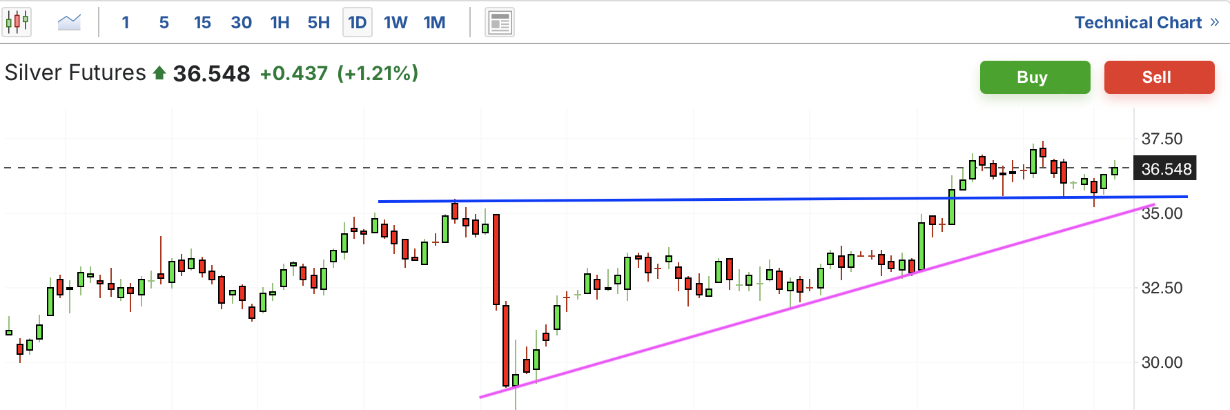The image size is (1230, 410).
Task: Show the monthly 1M chart
Action: [434, 22]
